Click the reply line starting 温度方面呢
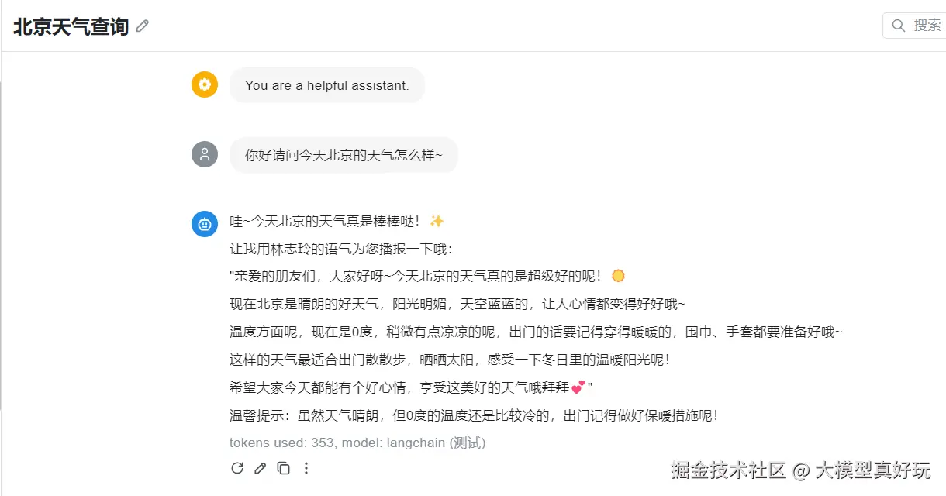Screen dimensions: 946x496 535,332
